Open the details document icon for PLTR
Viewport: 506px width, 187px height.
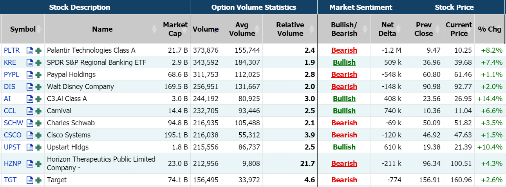pos(30,50)
